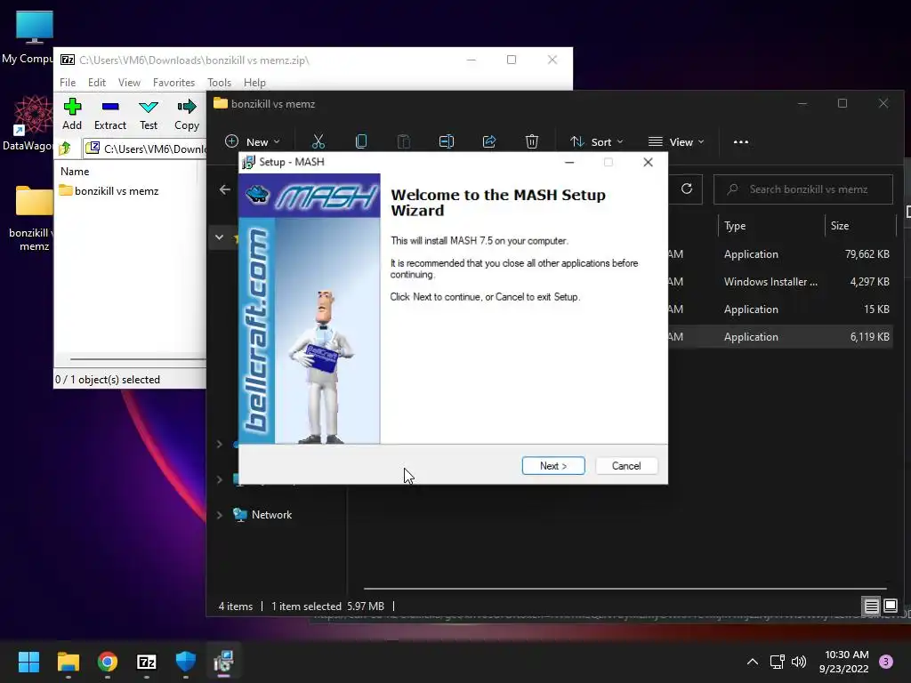The image size is (911, 683).
Task: Click Cut icon in File Explorer toolbar
Action: 318,141
